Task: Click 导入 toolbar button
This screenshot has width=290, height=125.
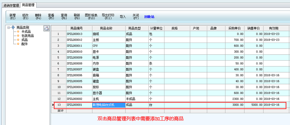Action: coord(123,17)
